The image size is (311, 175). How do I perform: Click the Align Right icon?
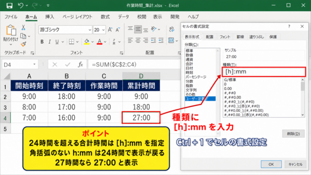tap(146, 40)
